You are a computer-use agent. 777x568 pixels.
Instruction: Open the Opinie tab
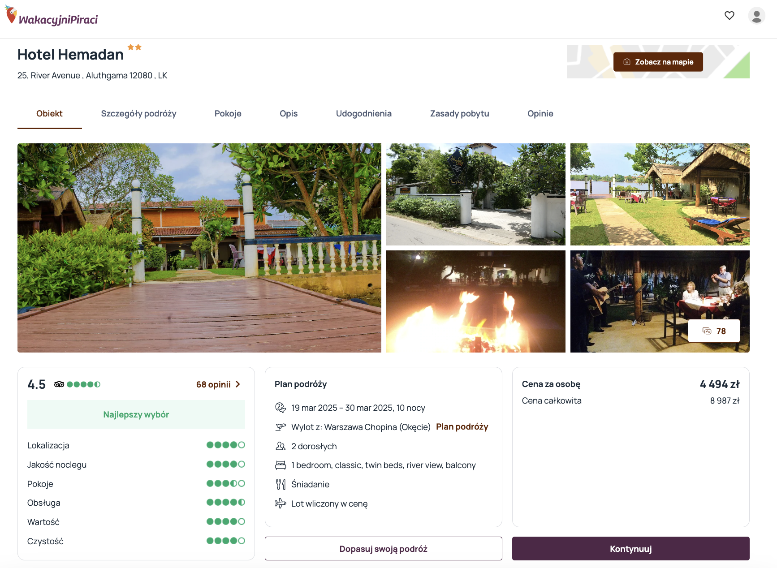coord(540,114)
